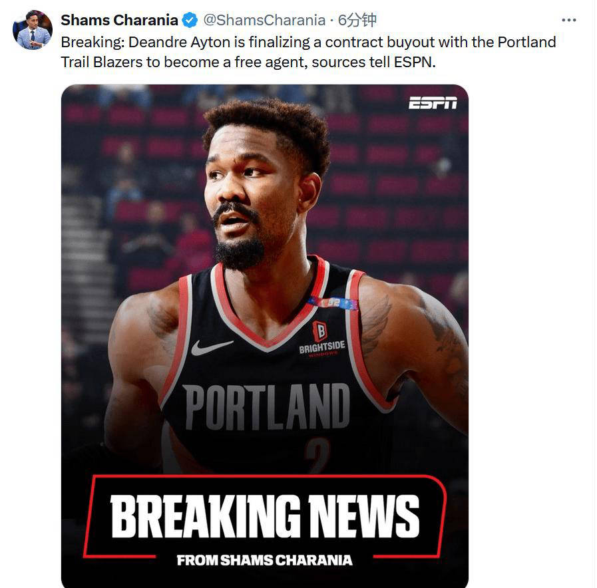597x588 pixels.
Task: Click the FROM SHAMS CHARANIA caption
Action: click(265, 560)
